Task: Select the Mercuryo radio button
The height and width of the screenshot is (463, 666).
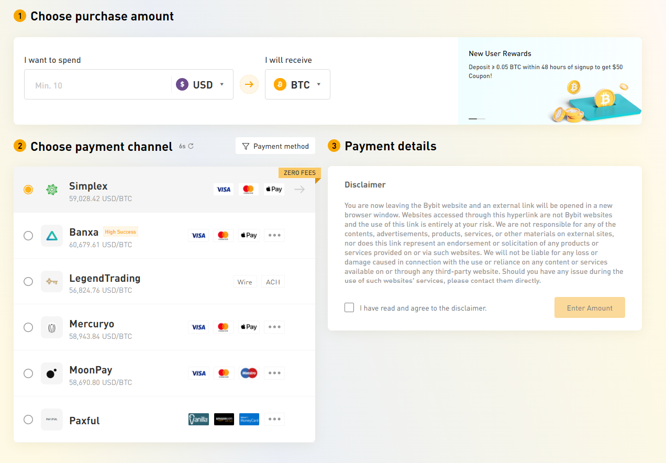Action: tap(28, 327)
